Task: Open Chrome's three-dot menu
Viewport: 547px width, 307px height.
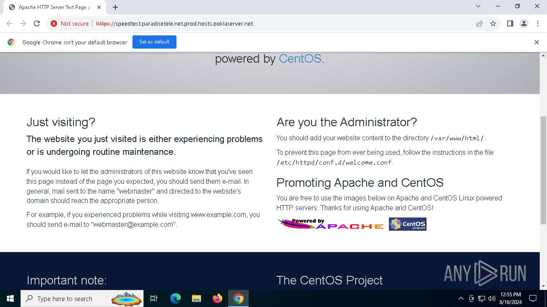Action: pyautogui.click(x=537, y=23)
